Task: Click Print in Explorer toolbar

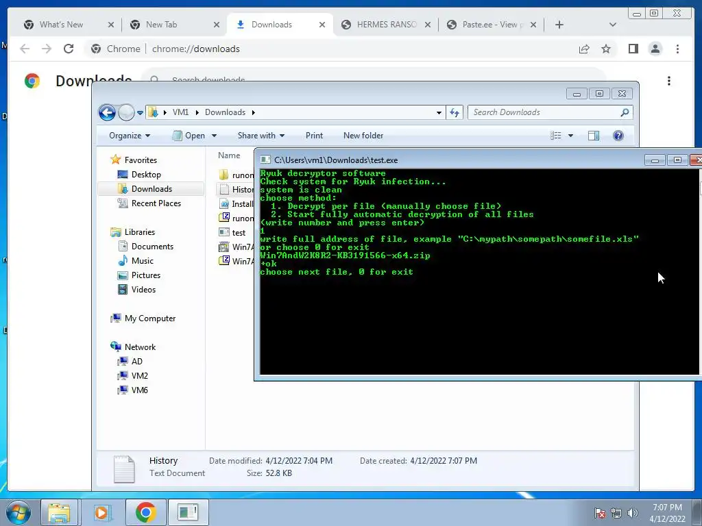Action: click(314, 136)
